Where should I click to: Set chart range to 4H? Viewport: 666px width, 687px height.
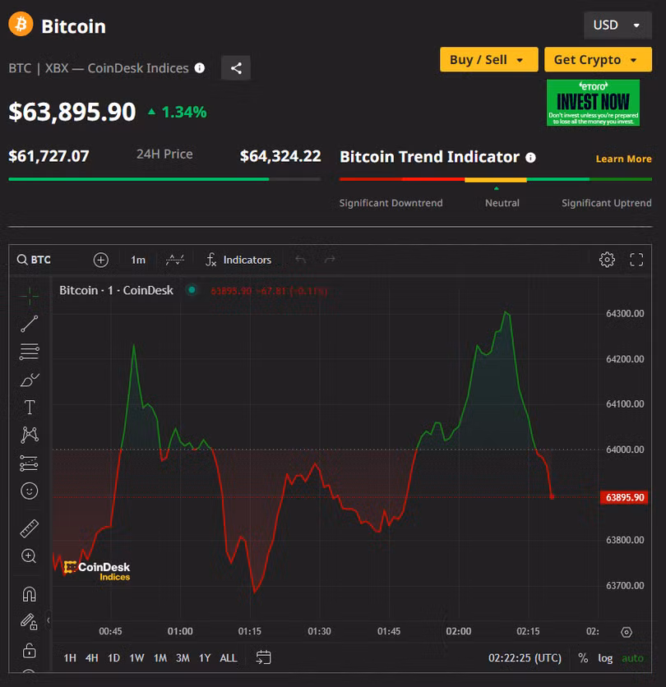pyautogui.click(x=91, y=657)
